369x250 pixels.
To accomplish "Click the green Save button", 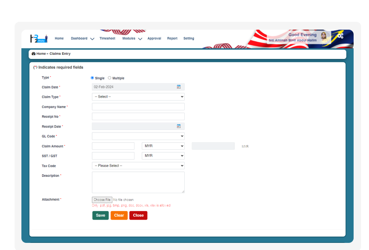I will tap(100, 215).
